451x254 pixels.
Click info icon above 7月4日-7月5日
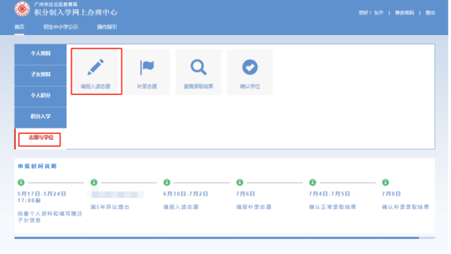point(312,183)
